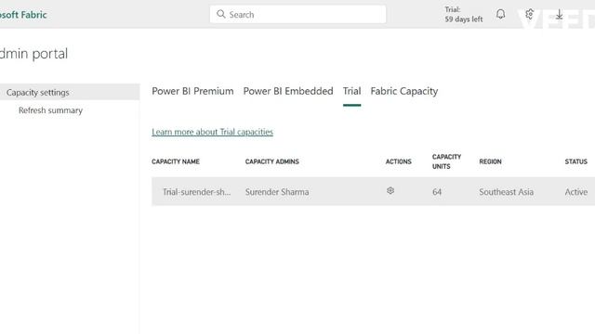Image resolution: width=595 pixels, height=334 pixels.
Task: Click the Admin portal page heading
Action: coord(33,54)
